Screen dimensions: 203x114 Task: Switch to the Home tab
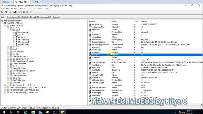pos(6,2)
